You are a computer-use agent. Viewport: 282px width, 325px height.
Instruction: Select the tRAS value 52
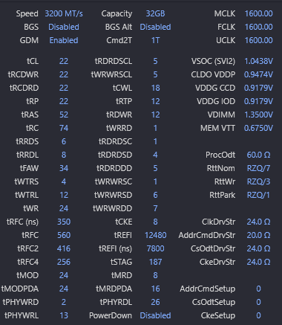pyautogui.click(x=64, y=115)
